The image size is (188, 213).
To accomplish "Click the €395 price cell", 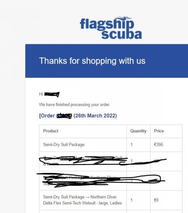I will 158,144.
